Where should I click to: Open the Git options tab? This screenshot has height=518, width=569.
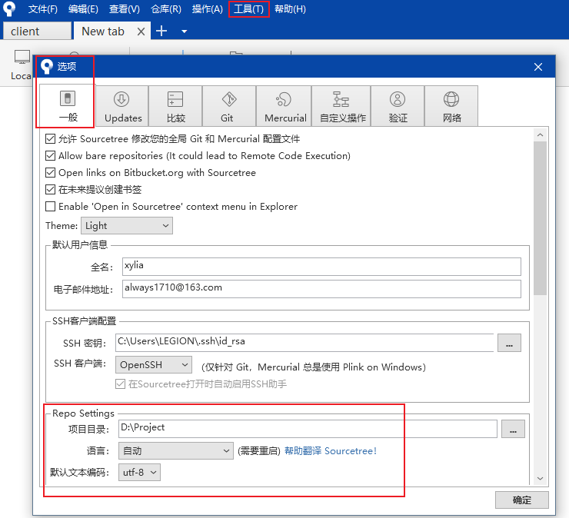(x=228, y=106)
